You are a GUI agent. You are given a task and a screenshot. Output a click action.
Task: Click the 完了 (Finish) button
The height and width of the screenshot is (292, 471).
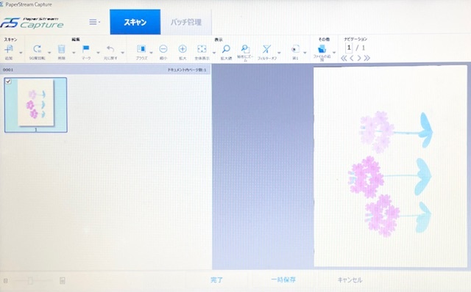tap(216, 280)
